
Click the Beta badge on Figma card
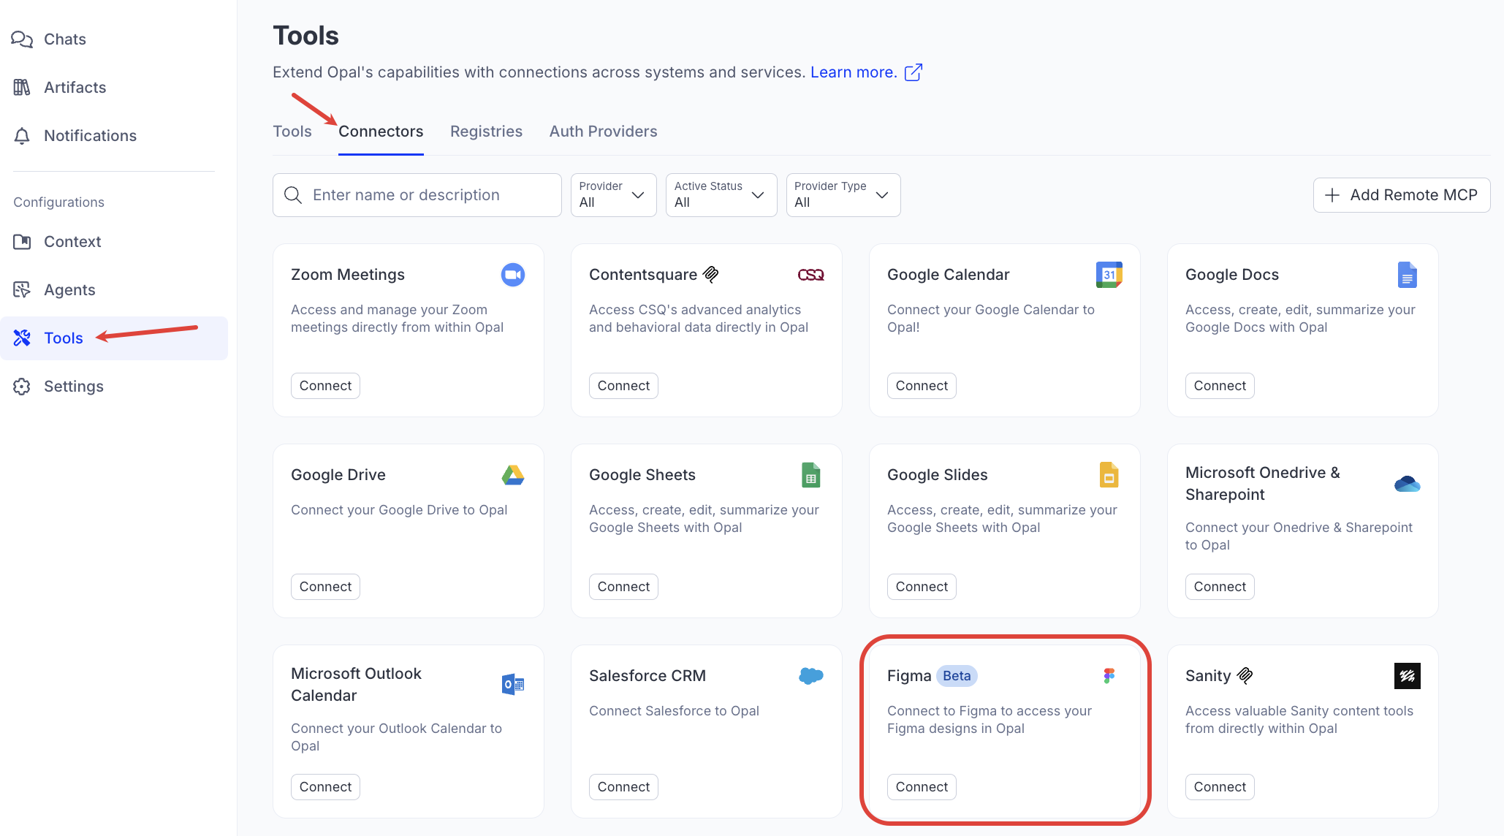(957, 676)
